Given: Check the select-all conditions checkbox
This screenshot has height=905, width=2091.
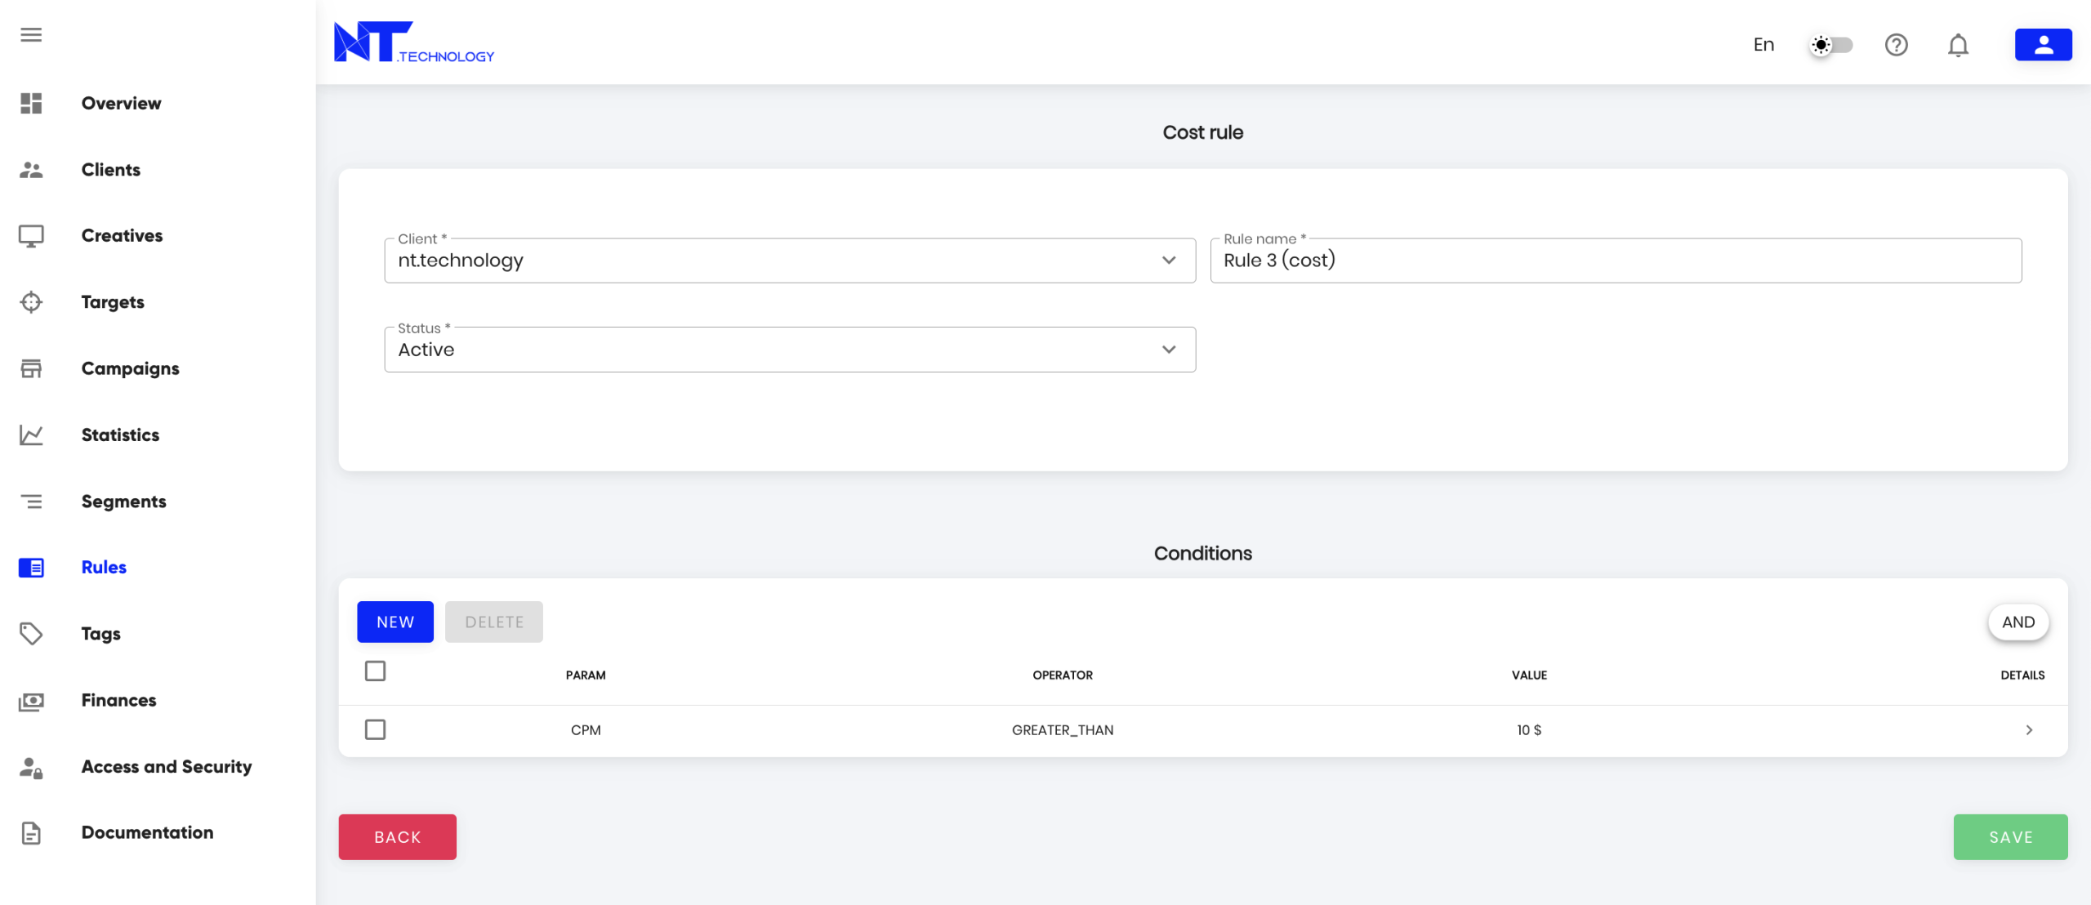Looking at the screenshot, I should pos(375,671).
